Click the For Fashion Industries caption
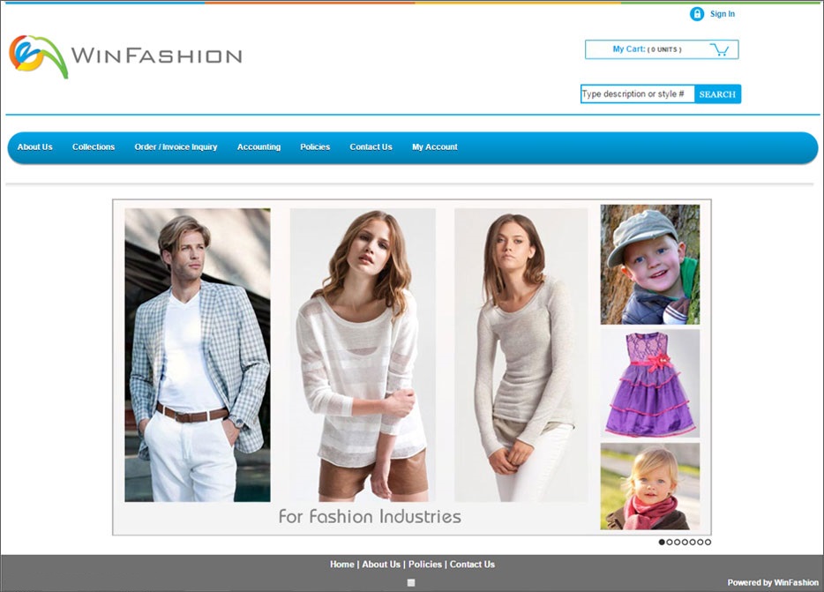Screen dimensions: 824x592 click(x=370, y=516)
